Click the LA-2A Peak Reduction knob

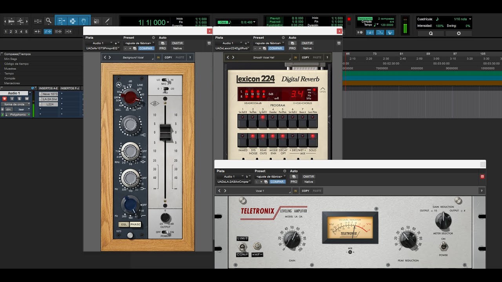pyautogui.click(x=408, y=239)
